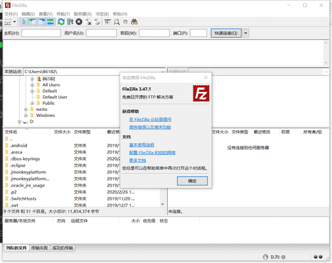Viewport: 332px width, 263px height.
Task: Click the first status bar activity indicator LED
Action: click(315, 257)
